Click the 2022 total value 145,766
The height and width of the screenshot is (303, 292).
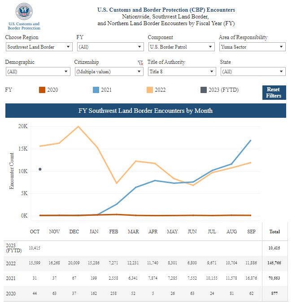(274, 262)
